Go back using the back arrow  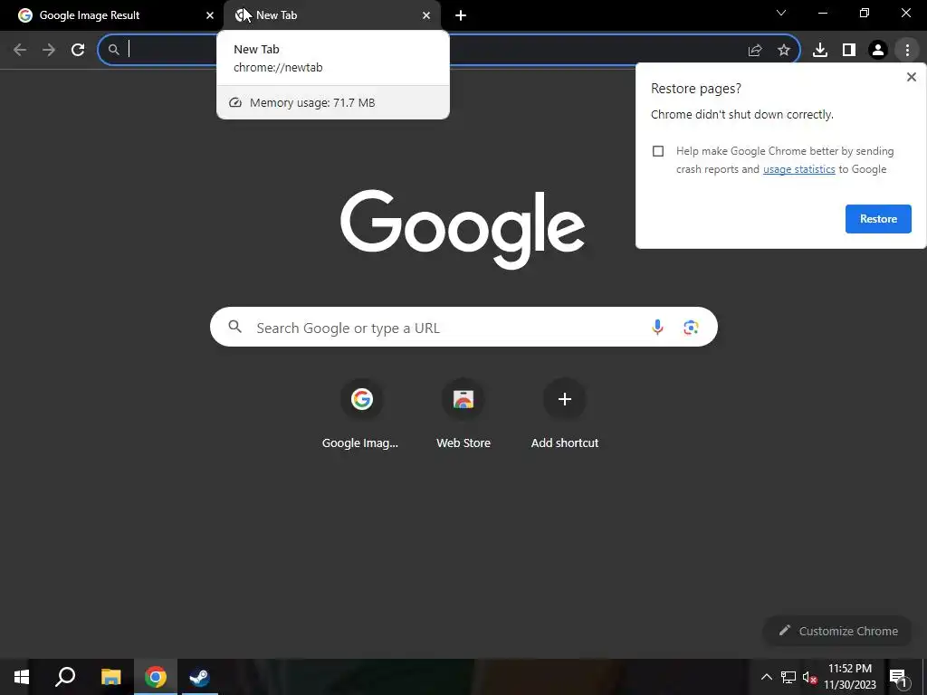[20, 50]
